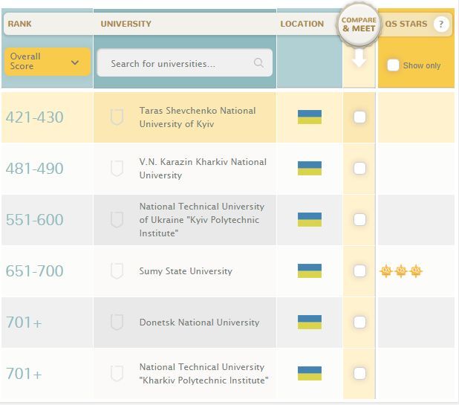
Task: Click Ukraine flag in Kharkiv Polytechnic row
Action: pos(310,373)
